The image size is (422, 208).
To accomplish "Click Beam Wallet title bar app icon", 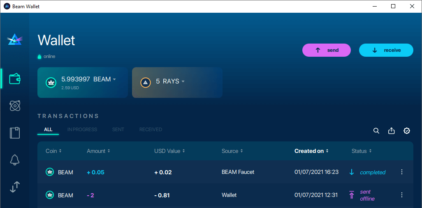I will (x=7, y=7).
